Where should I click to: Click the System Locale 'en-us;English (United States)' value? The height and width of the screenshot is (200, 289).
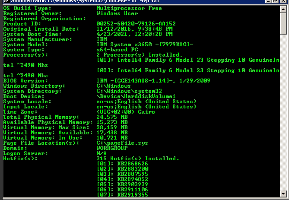[146, 102]
